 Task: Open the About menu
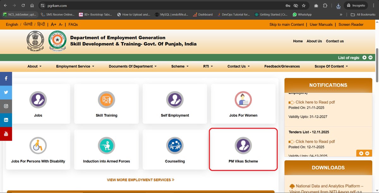point(34,66)
